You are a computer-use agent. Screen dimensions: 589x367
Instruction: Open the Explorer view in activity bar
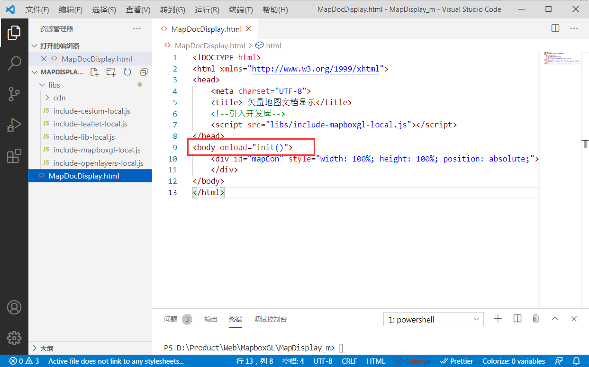pyautogui.click(x=14, y=33)
